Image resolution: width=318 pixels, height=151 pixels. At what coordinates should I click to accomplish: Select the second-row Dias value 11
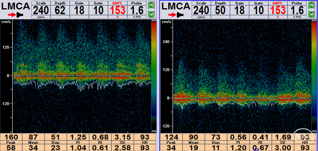(x=216, y=147)
